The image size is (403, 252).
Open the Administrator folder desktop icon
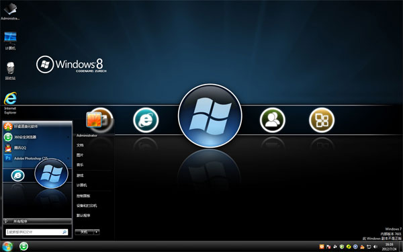click(x=10, y=11)
